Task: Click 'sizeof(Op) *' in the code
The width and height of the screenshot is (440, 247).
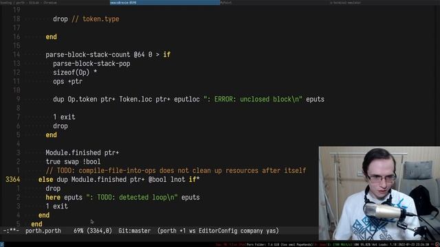Action: 75,73
